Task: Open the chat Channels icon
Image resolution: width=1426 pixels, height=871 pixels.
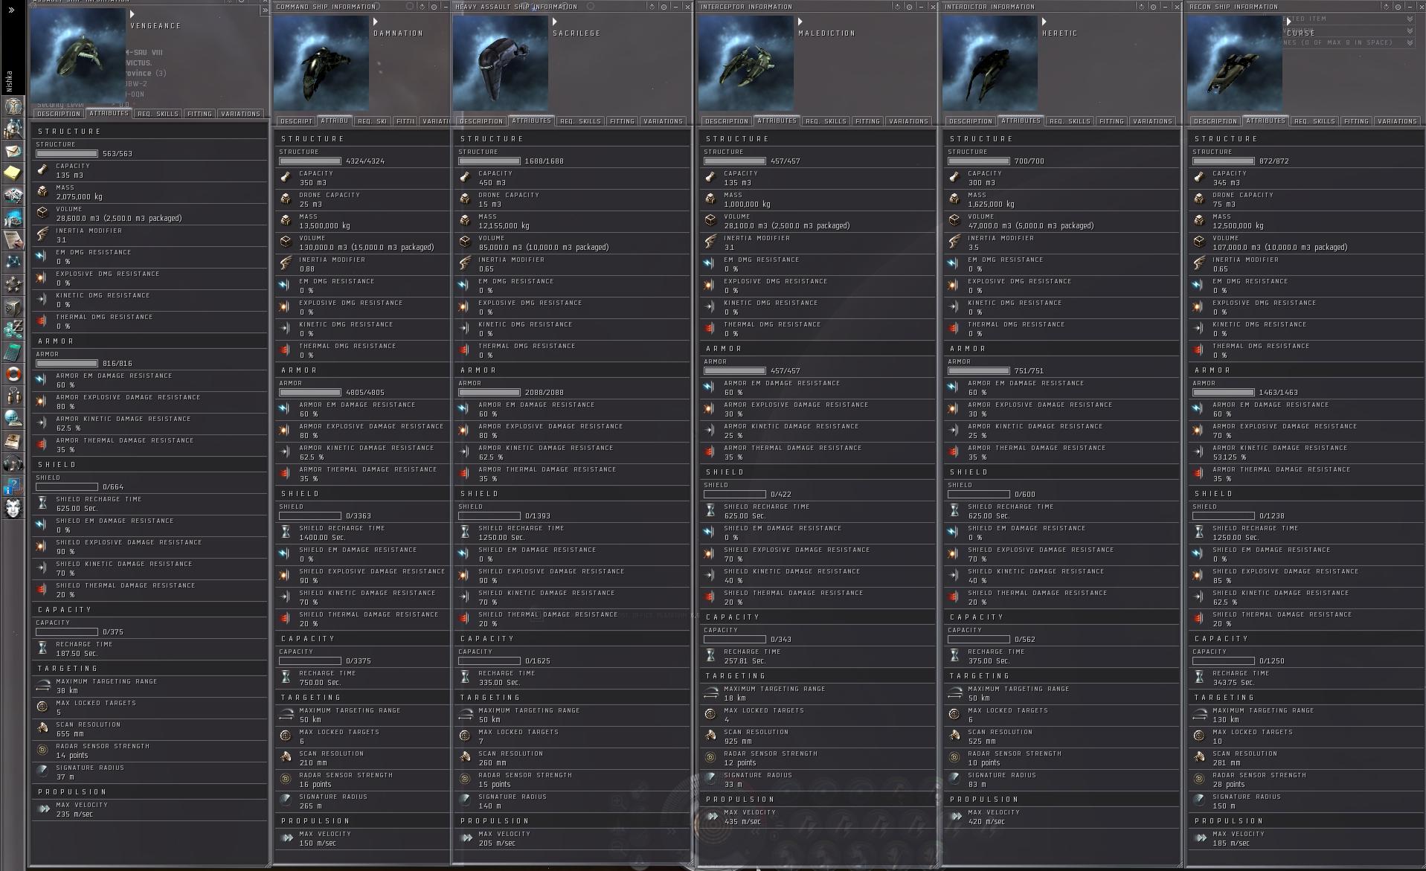Action: pyautogui.click(x=13, y=396)
